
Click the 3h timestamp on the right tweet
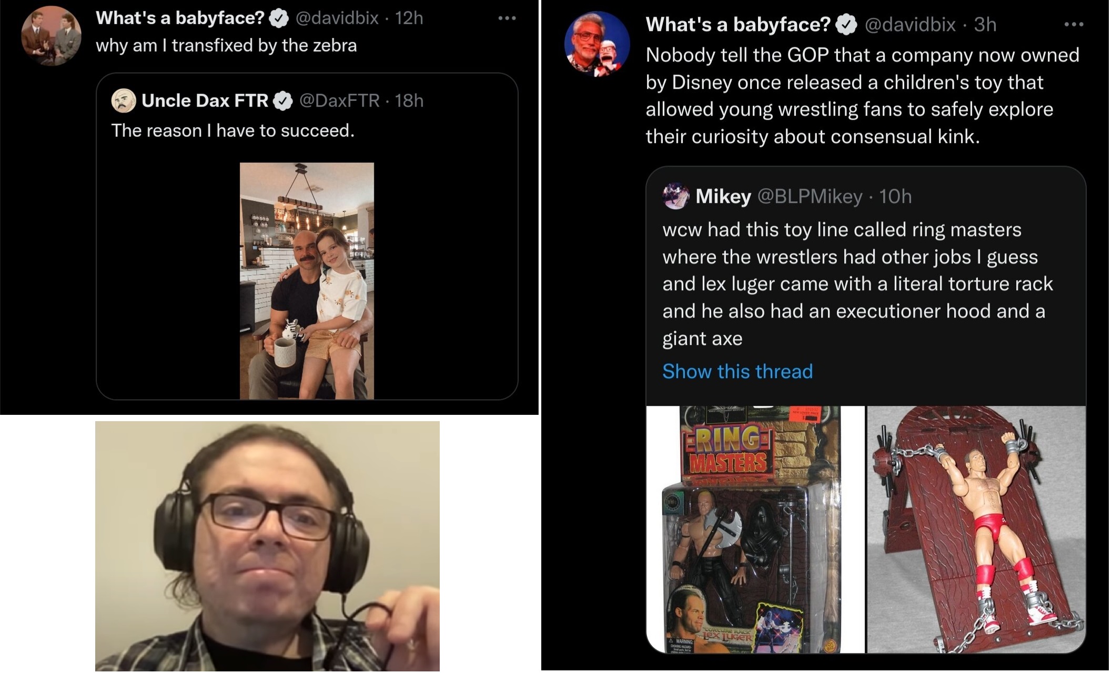coord(985,24)
